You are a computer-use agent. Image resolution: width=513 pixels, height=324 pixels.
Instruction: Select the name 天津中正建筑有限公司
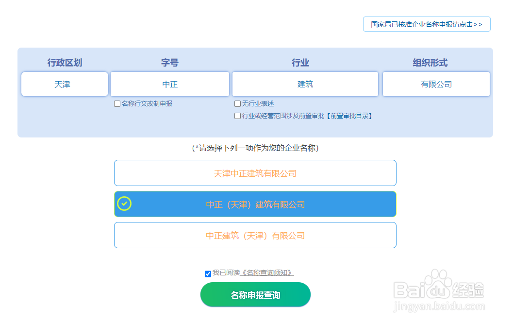255,172
